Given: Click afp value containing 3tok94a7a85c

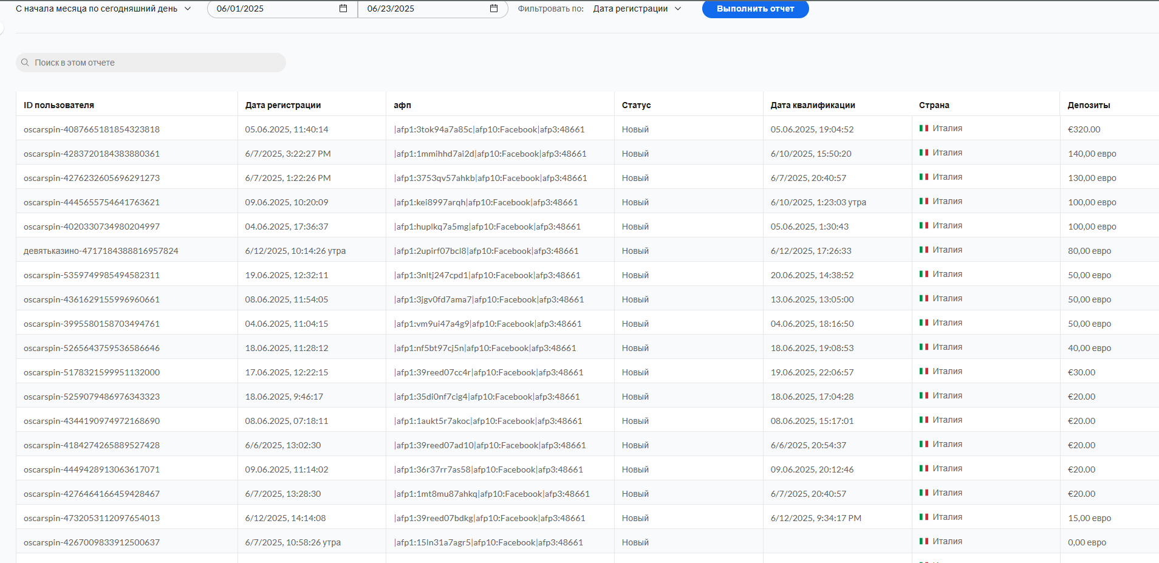Looking at the screenshot, I should 489,129.
